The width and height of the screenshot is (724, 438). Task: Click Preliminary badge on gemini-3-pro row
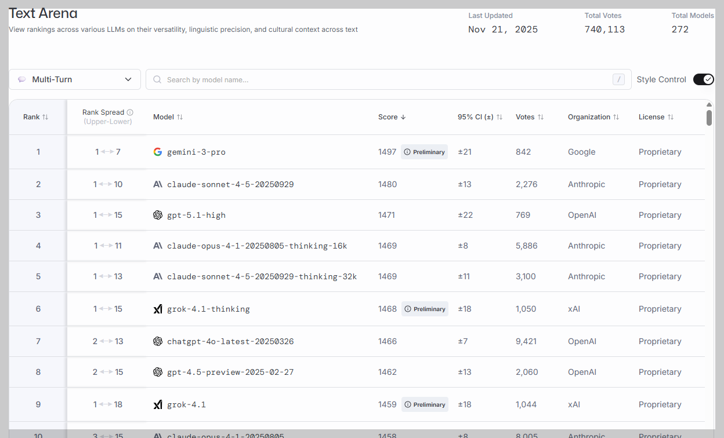coord(424,152)
